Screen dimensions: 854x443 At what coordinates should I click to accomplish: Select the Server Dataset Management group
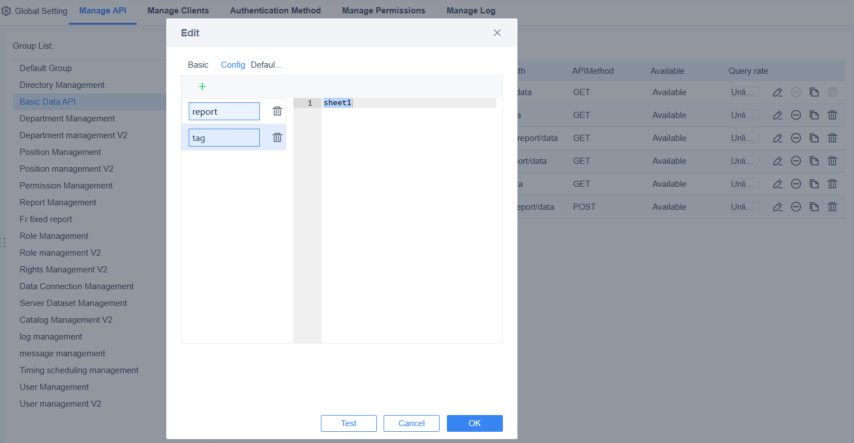(x=73, y=303)
